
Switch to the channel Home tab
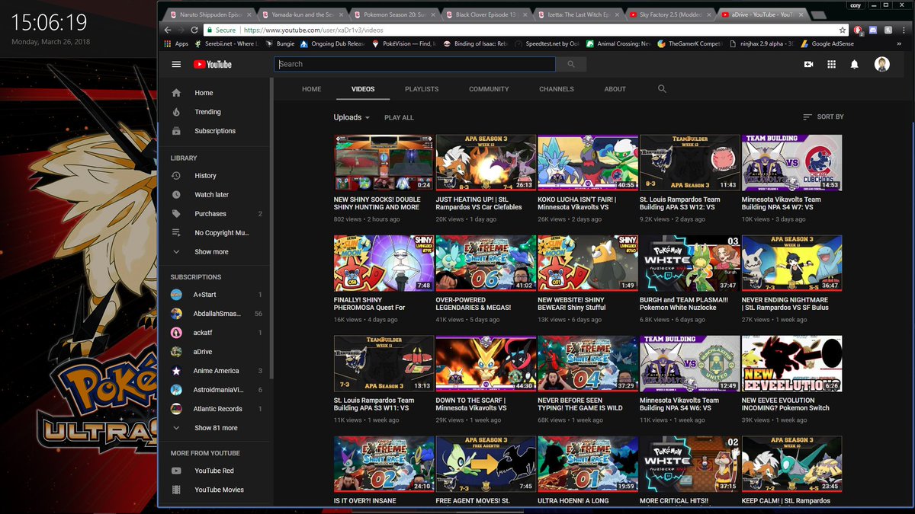click(312, 89)
